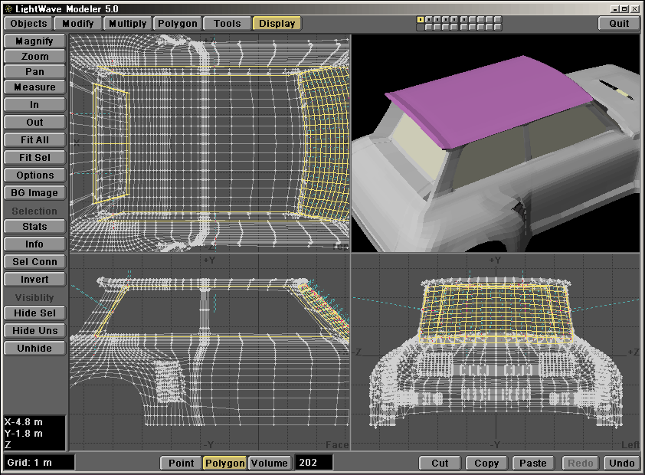Select connected polygons with Sel Conn
645x475 pixels.
34,262
